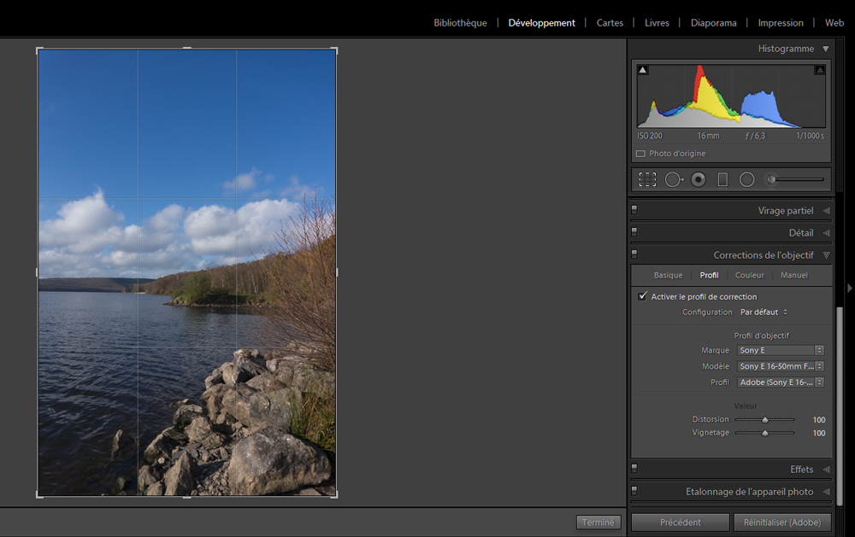Image resolution: width=855 pixels, height=537 pixels.
Task: Open the Configuration Par défaut dropdown
Action: point(764,312)
